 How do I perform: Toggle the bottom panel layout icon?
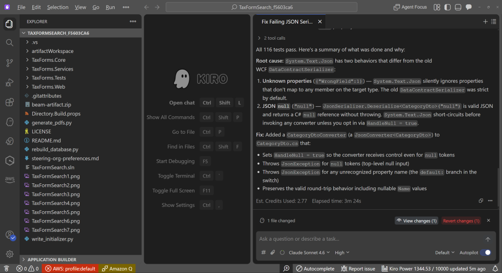click(458, 7)
